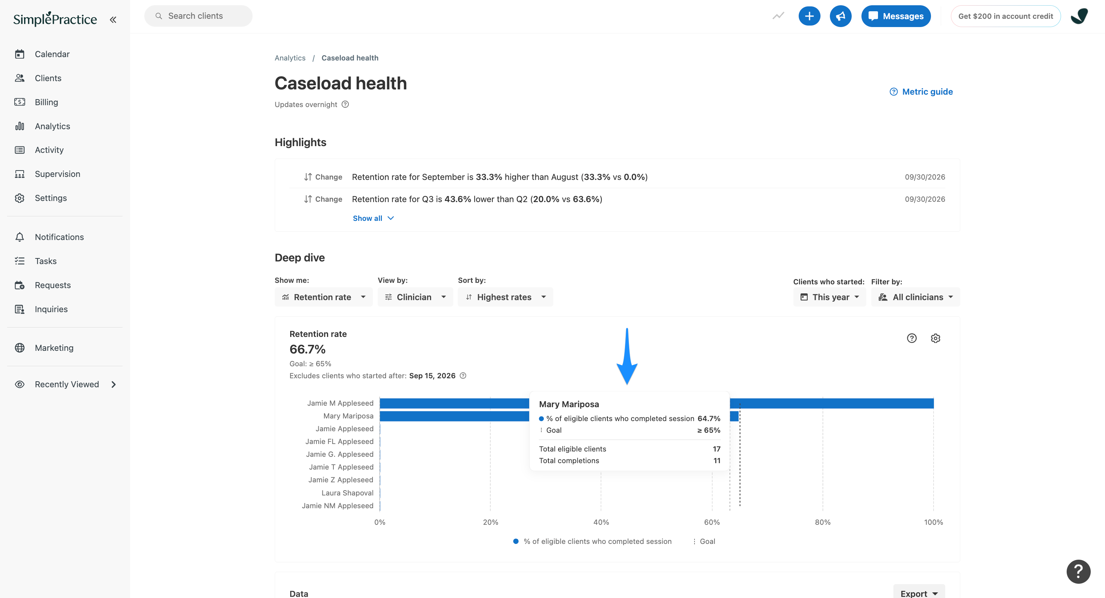Screen dimensions: 1105x598
Task: Click the trend line icon in the header
Action: (x=778, y=16)
